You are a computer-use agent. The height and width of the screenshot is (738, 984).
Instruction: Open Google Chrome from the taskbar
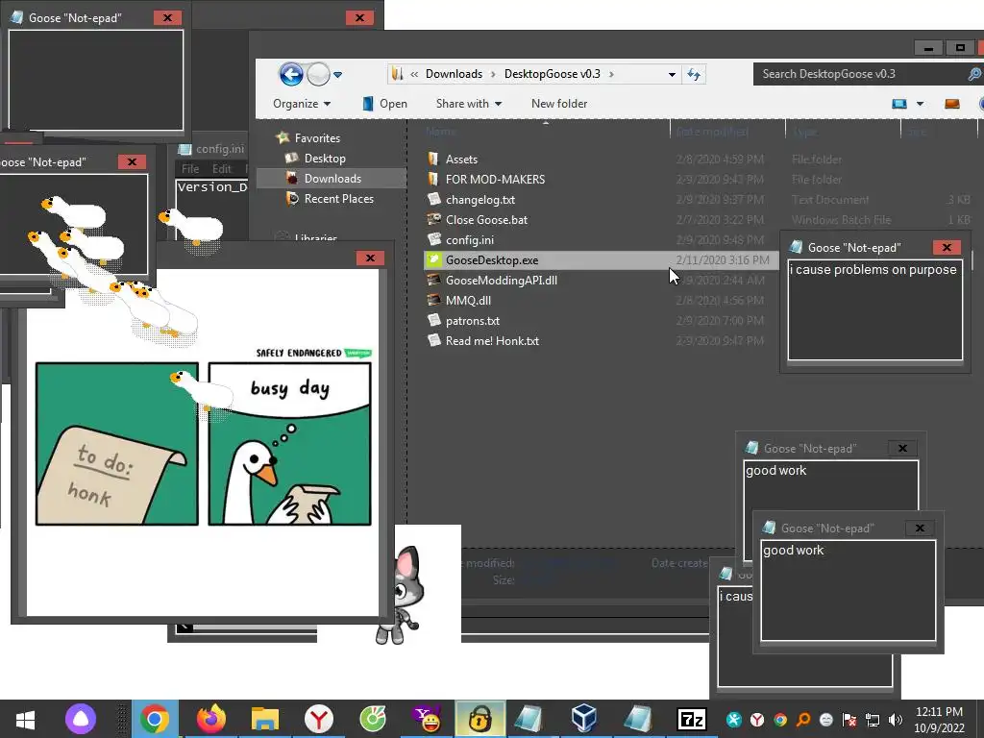coord(155,719)
